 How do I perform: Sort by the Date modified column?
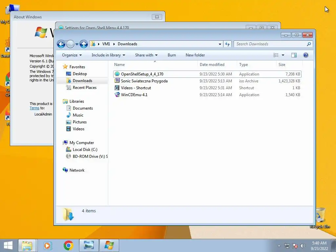217,65
